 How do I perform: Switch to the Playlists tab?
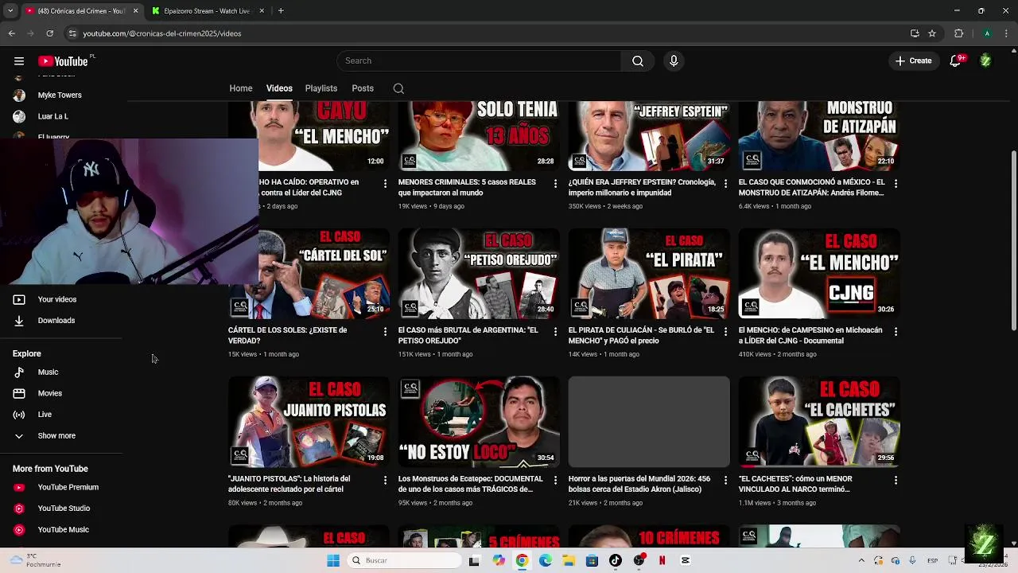(x=321, y=88)
